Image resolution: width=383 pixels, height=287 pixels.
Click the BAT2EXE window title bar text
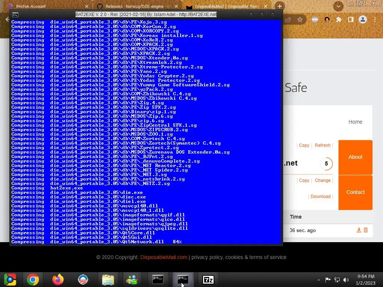(146, 15)
